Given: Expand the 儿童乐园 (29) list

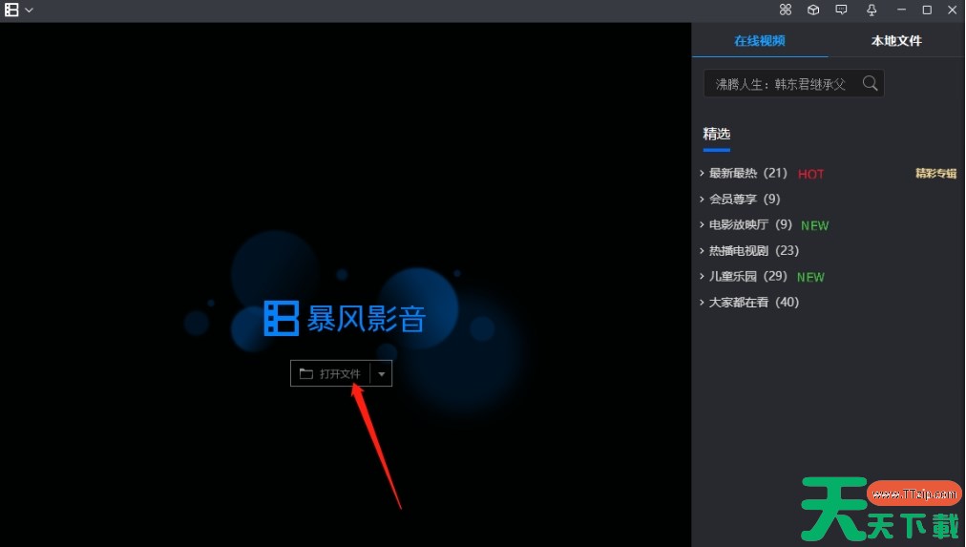Looking at the screenshot, I should coord(744,276).
